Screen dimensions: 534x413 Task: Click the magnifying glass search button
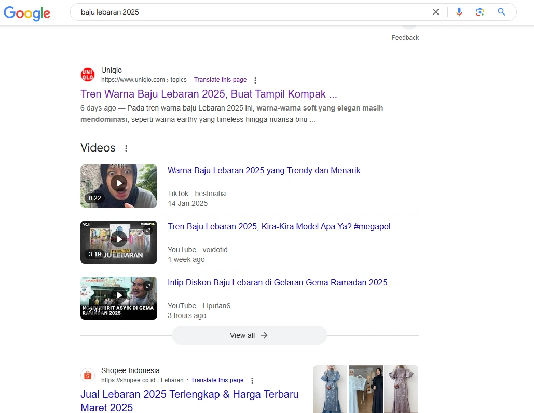click(x=501, y=12)
